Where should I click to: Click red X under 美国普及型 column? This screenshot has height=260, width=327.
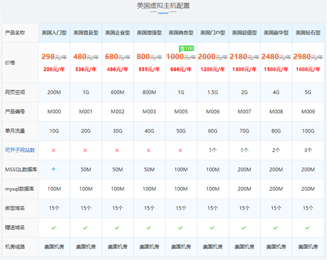85,150
